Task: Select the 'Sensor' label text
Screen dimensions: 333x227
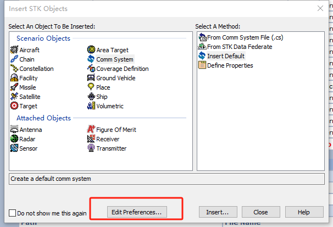Action: (x=29, y=148)
